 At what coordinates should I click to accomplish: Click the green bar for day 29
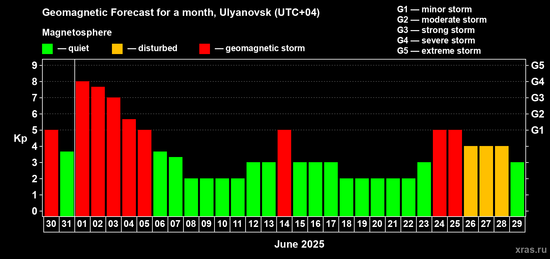click(x=517, y=189)
